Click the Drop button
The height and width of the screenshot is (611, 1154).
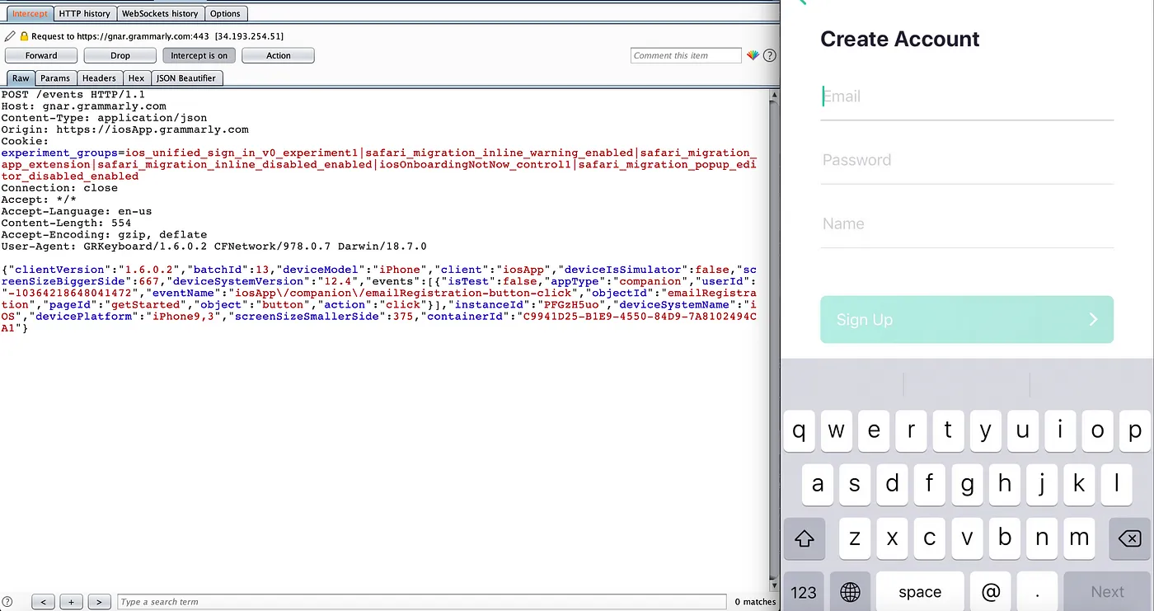point(120,55)
